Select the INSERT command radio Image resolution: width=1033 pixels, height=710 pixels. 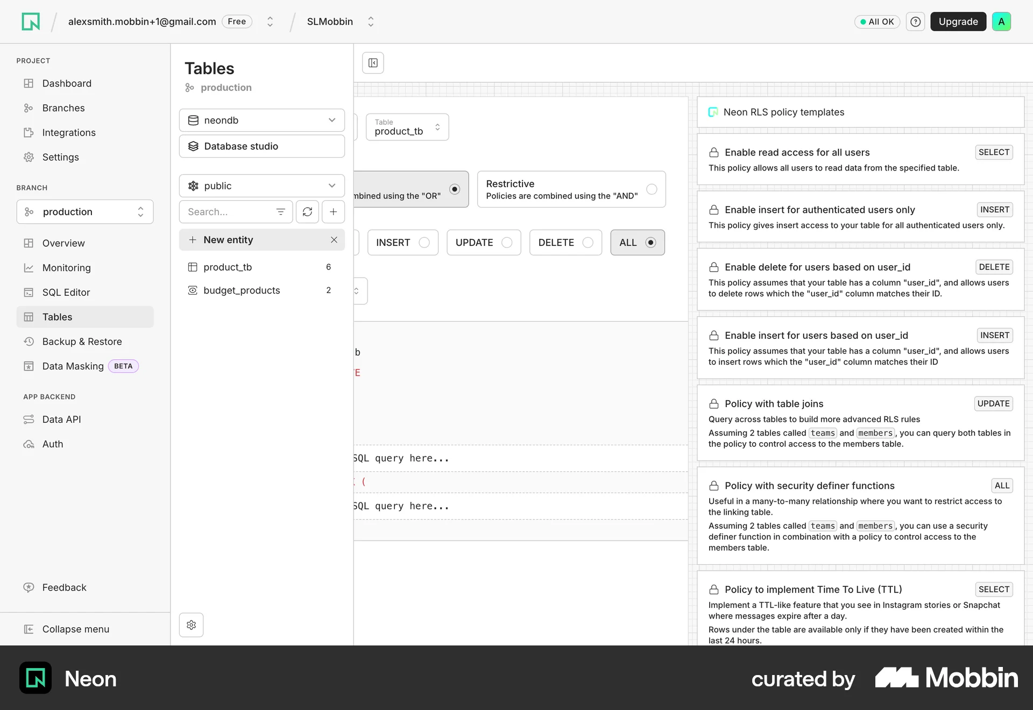coord(424,243)
